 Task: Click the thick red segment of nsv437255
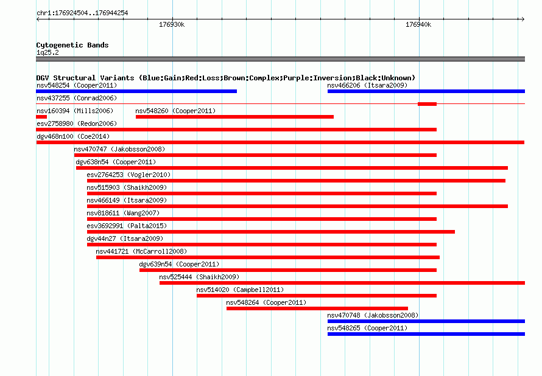428,104
